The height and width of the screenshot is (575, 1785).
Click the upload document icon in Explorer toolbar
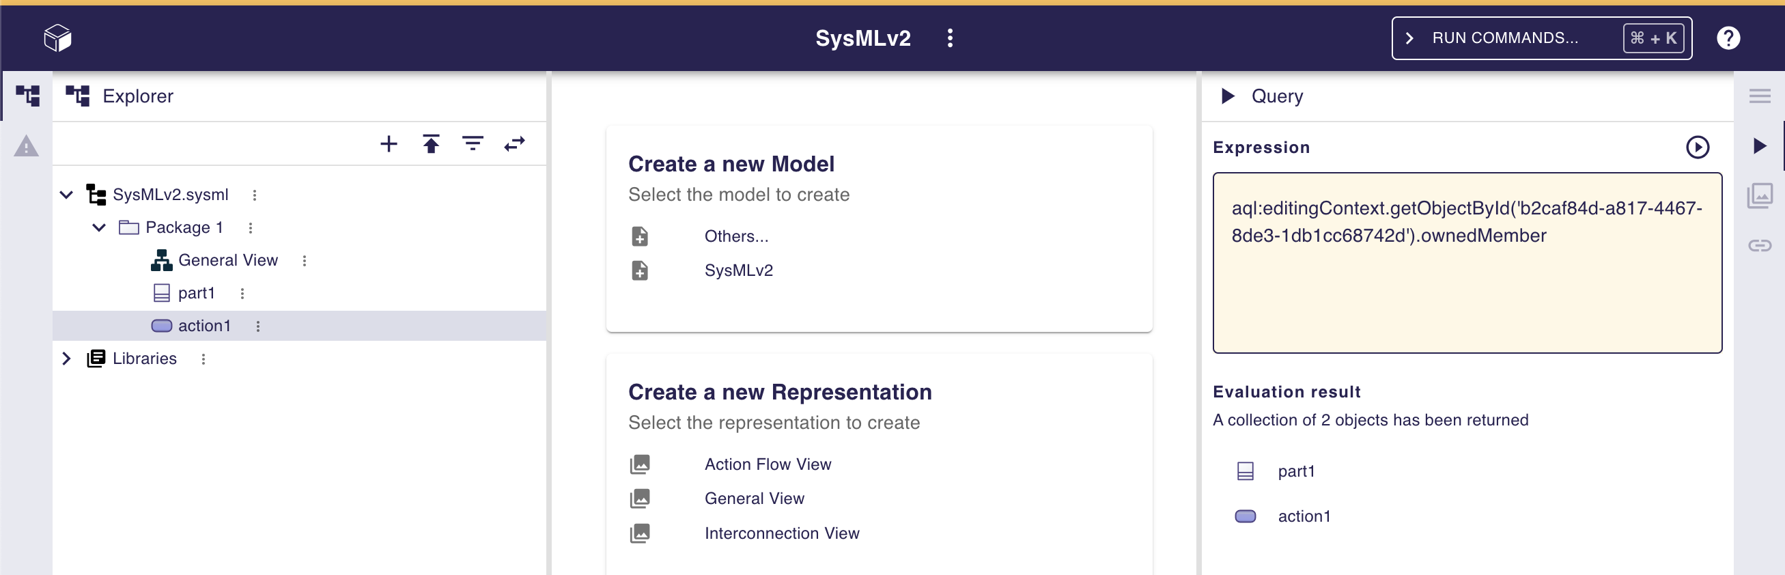[x=431, y=144]
